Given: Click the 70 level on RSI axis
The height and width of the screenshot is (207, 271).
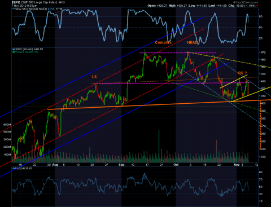Looking at the screenshot, I should pyautogui.click(x=261, y=179).
